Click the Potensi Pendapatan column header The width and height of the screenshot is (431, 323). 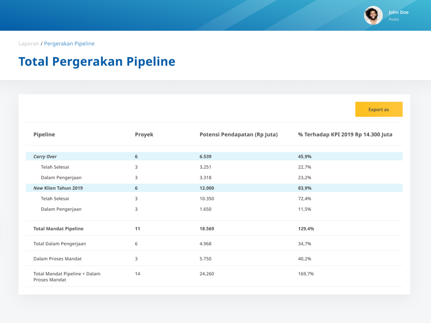(x=239, y=134)
